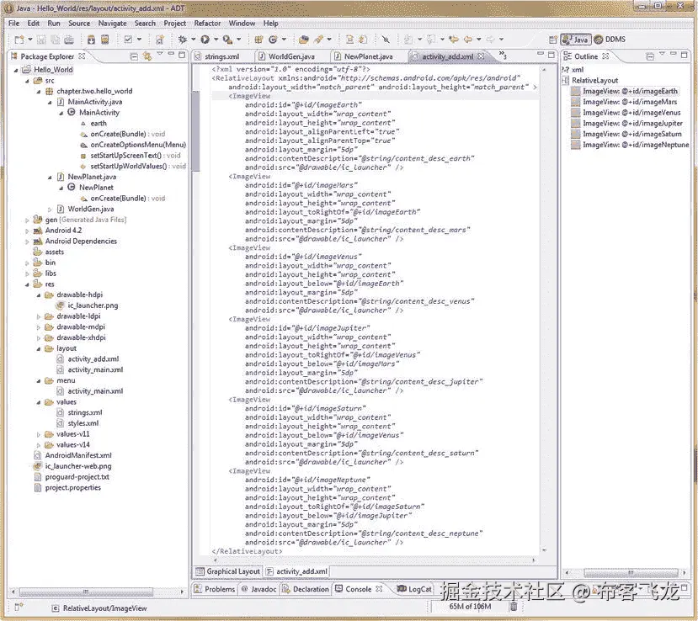Viewport: 698px width, 621px height.
Task: Open the Run history dropdown arrow
Action: point(216,39)
